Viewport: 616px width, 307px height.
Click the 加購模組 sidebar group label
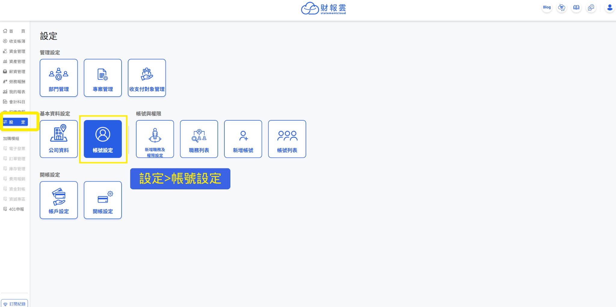point(11,138)
